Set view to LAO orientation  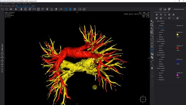point(2,53)
